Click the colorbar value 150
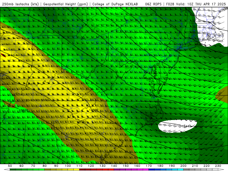This screenshot has width=228, height=171. (x=126, y=166)
